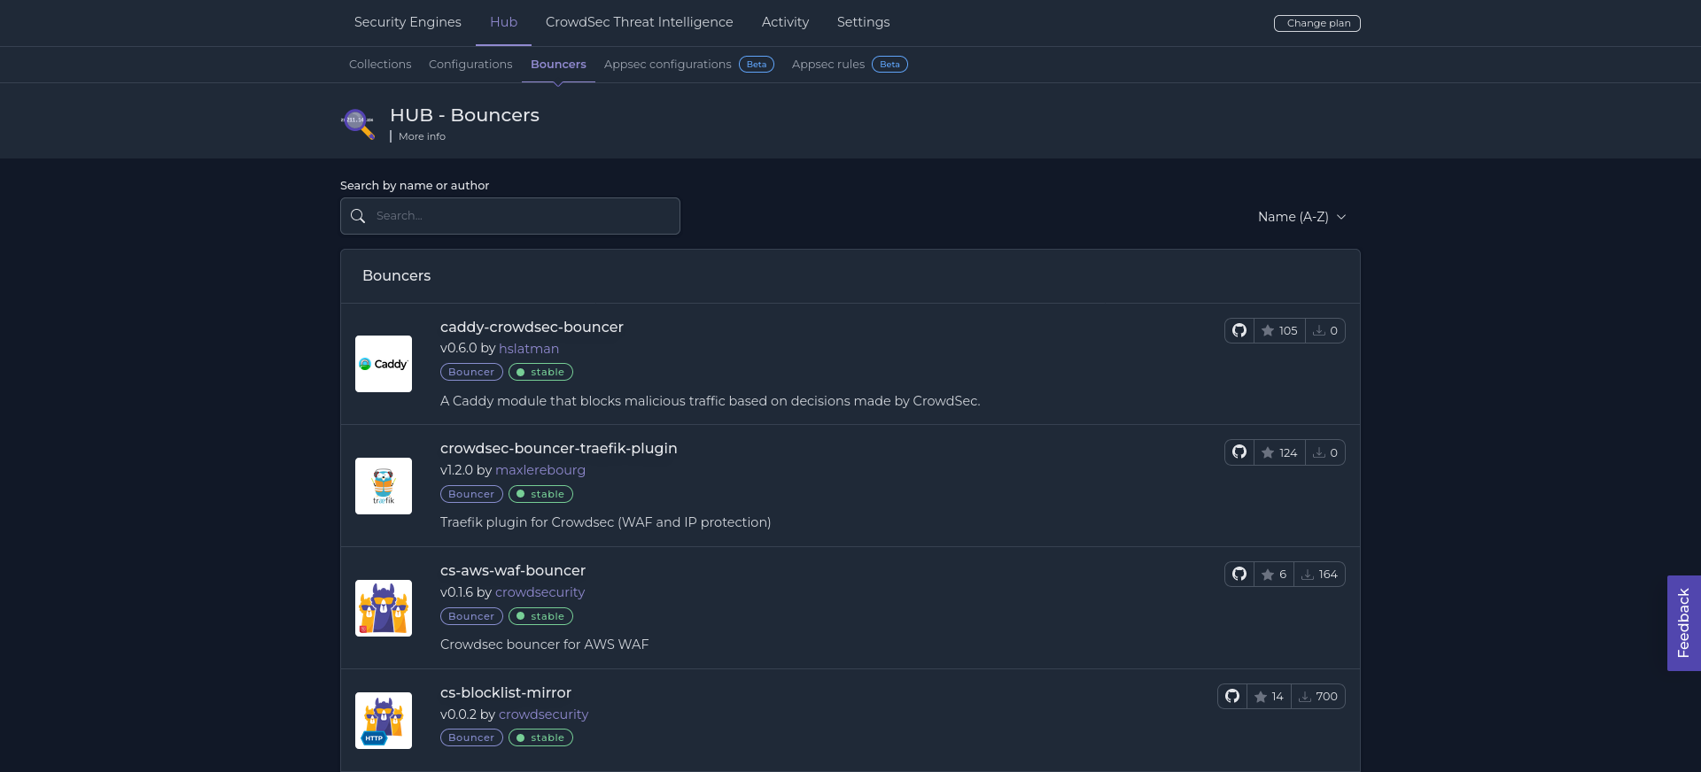Expand the Name (A-Z) sort dropdown

coord(1301,217)
